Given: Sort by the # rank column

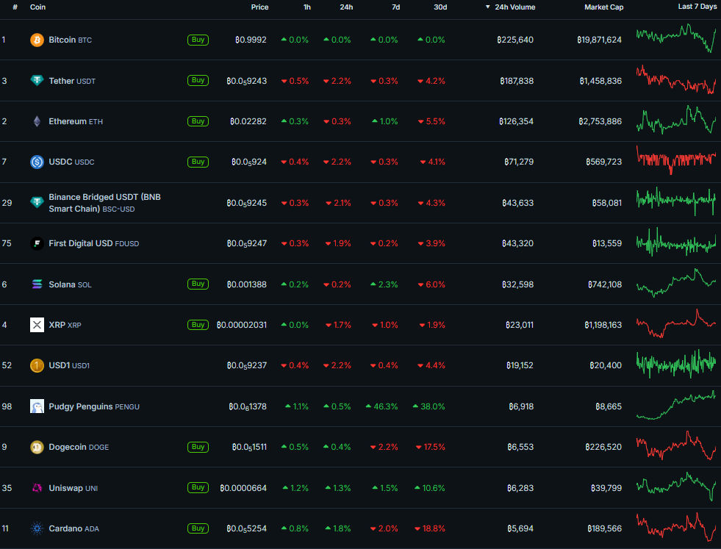Looking at the screenshot, I should [x=15, y=7].
